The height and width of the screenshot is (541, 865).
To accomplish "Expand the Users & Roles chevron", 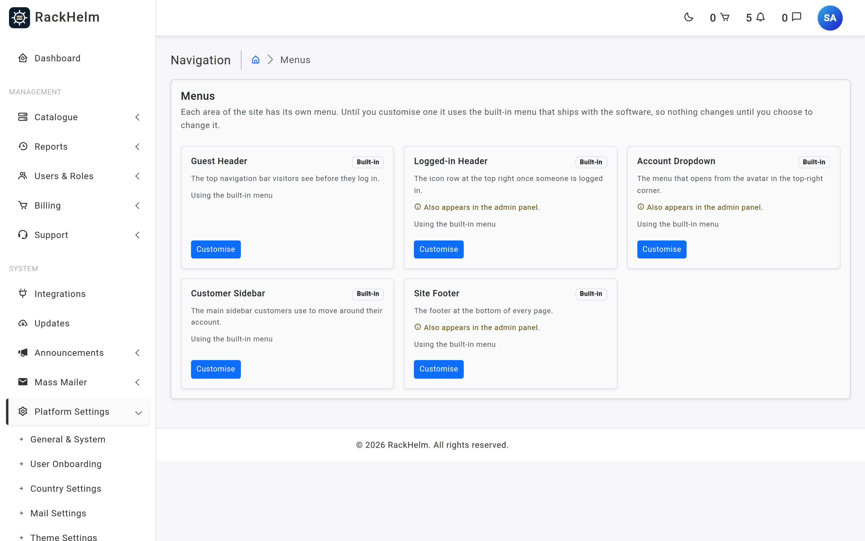I will (138, 176).
